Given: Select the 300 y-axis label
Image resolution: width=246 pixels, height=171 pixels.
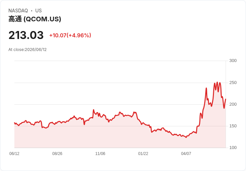Looking at the screenshot, I should coord(233,61).
